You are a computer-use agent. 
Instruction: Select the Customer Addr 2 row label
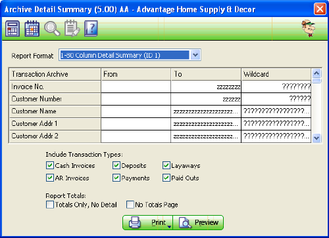[x=55, y=136]
